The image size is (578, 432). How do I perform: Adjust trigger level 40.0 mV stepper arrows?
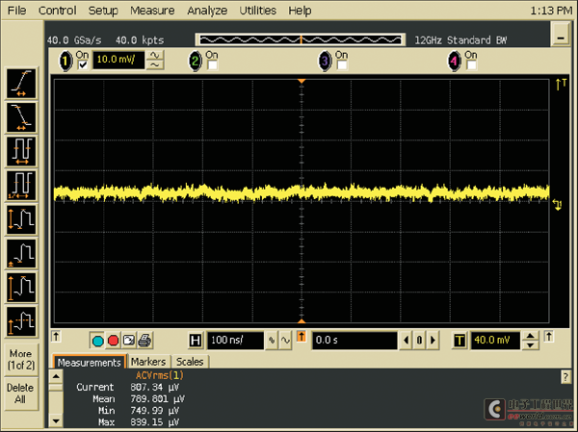529,341
